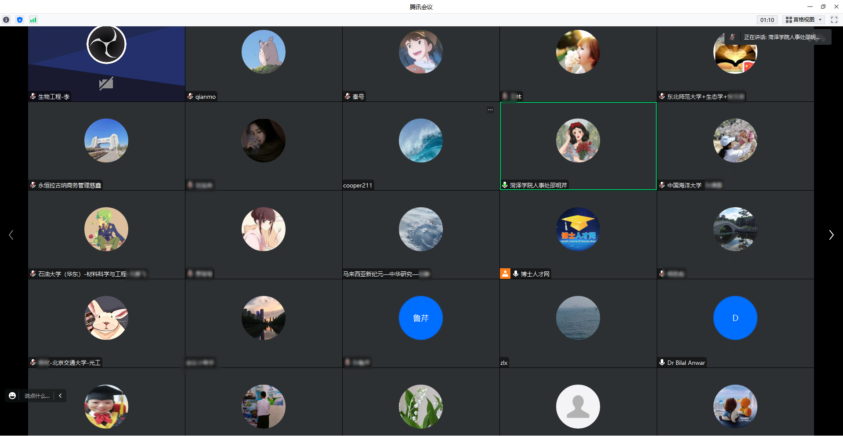Click the muted mic icon beside 生物工程-李
This screenshot has width=843, height=436.
click(x=33, y=96)
